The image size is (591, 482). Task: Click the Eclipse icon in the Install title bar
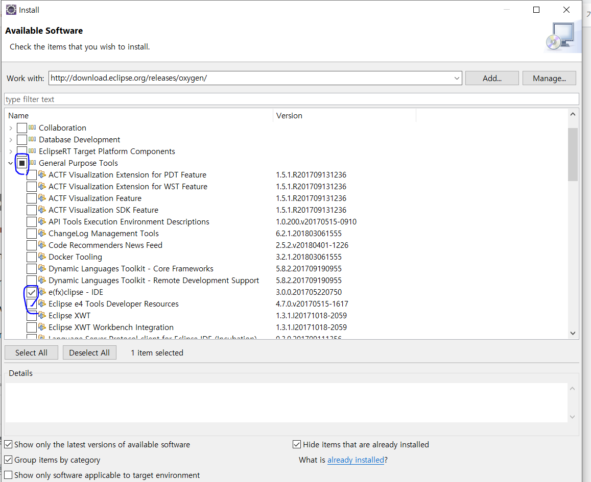click(11, 10)
